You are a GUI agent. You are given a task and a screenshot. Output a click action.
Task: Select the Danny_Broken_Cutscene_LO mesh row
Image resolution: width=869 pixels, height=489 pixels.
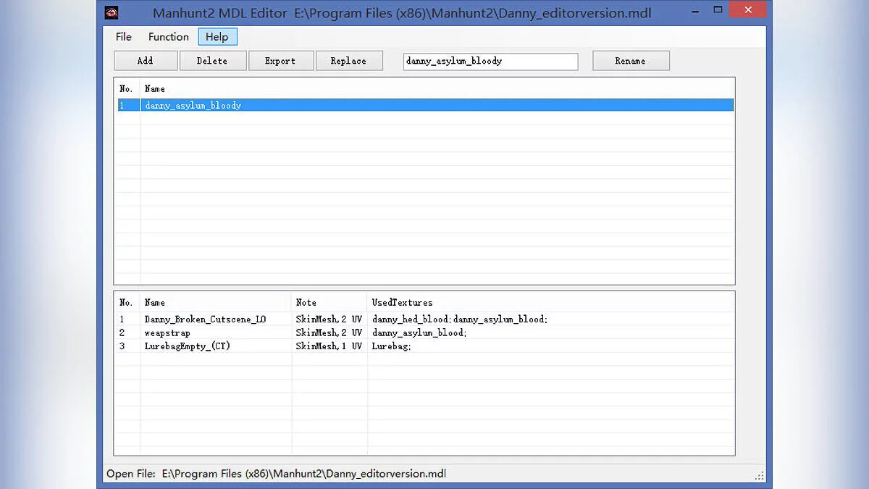click(x=425, y=319)
